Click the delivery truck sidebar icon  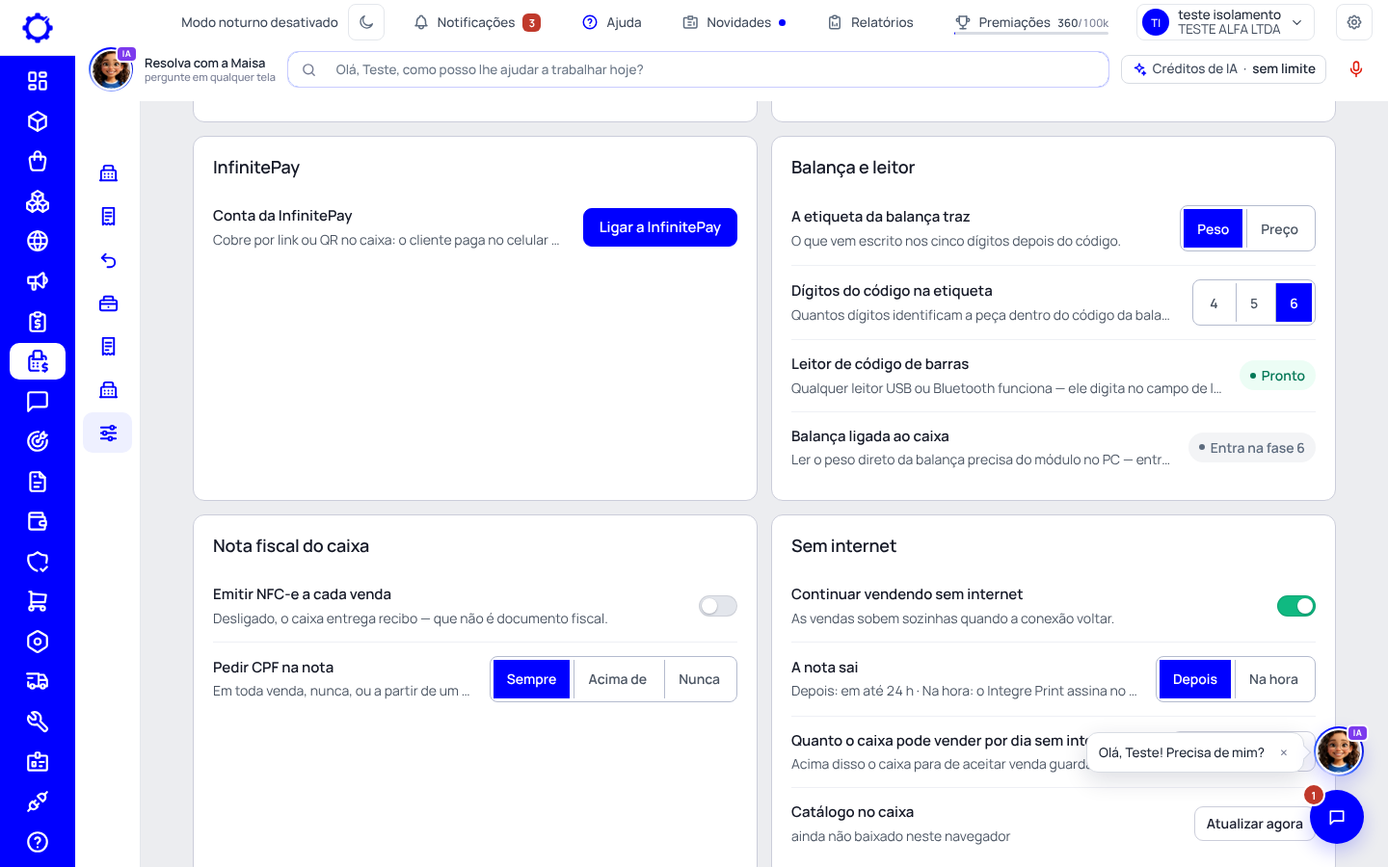pyautogui.click(x=38, y=681)
